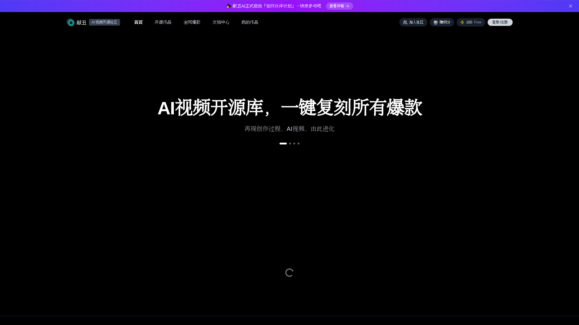Click the loading spinner indicator
Viewport: 579px width, 325px height.
point(289,273)
